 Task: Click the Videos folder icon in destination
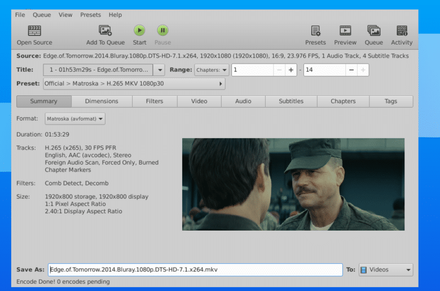pyautogui.click(x=363, y=270)
